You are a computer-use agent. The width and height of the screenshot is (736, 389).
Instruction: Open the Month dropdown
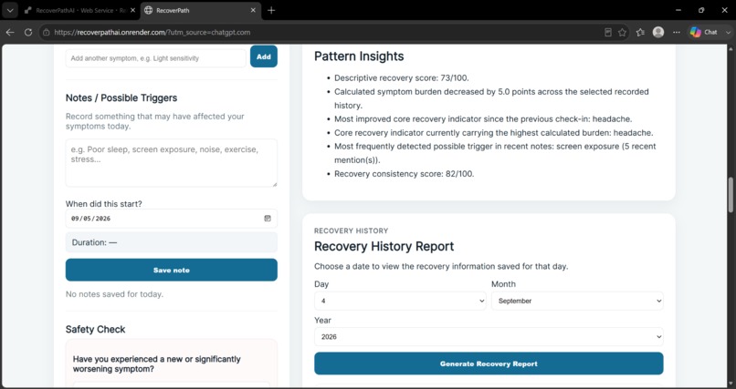tap(577, 301)
